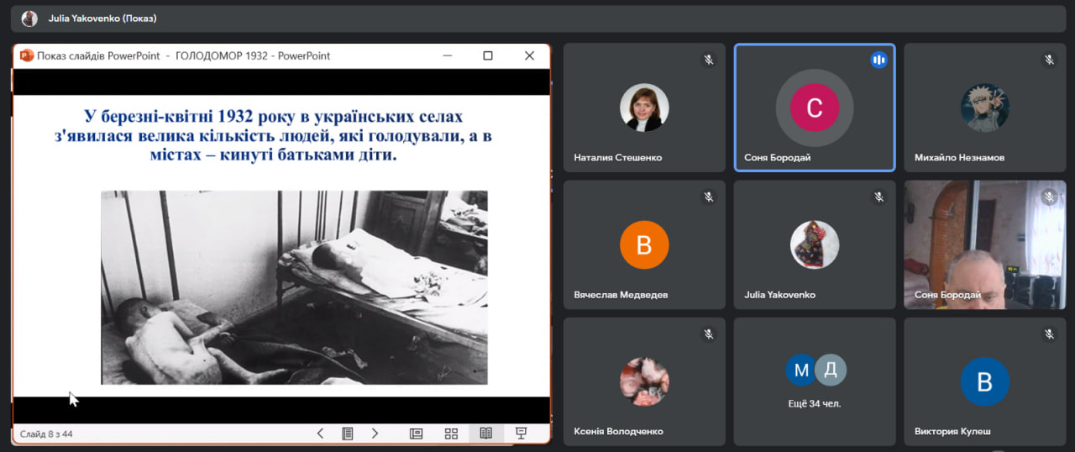Click the М avatar in more-participants tile
This screenshot has width=1075, height=452.
pyautogui.click(x=801, y=370)
